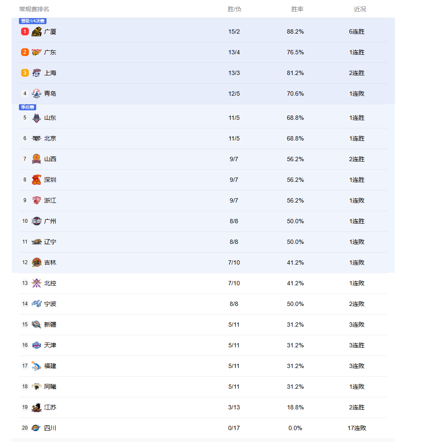Click the red rank 1 badge
Image resolution: width=425 pixels, height=443 pixels.
[x=25, y=31]
